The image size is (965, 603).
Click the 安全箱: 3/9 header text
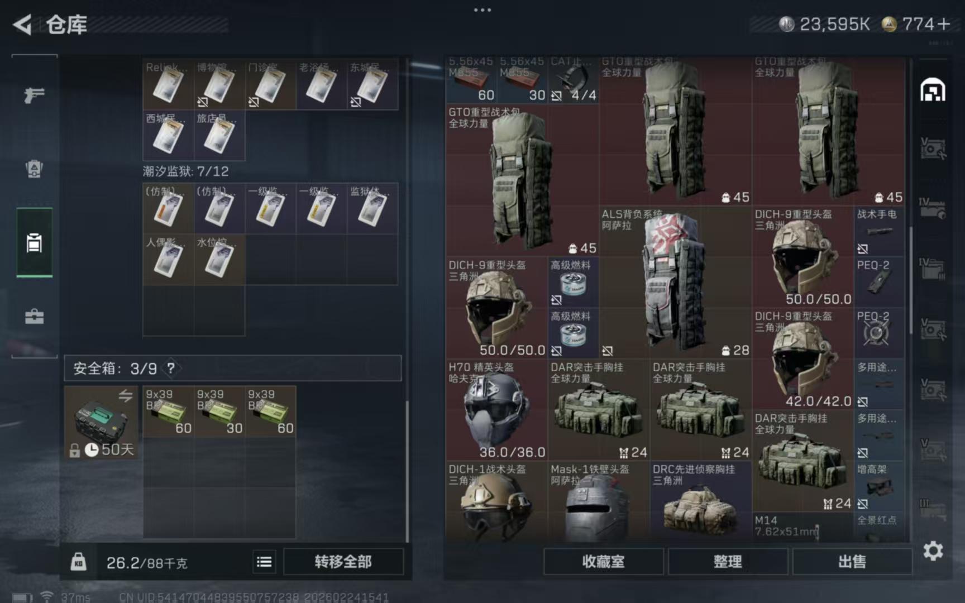pyautogui.click(x=115, y=368)
